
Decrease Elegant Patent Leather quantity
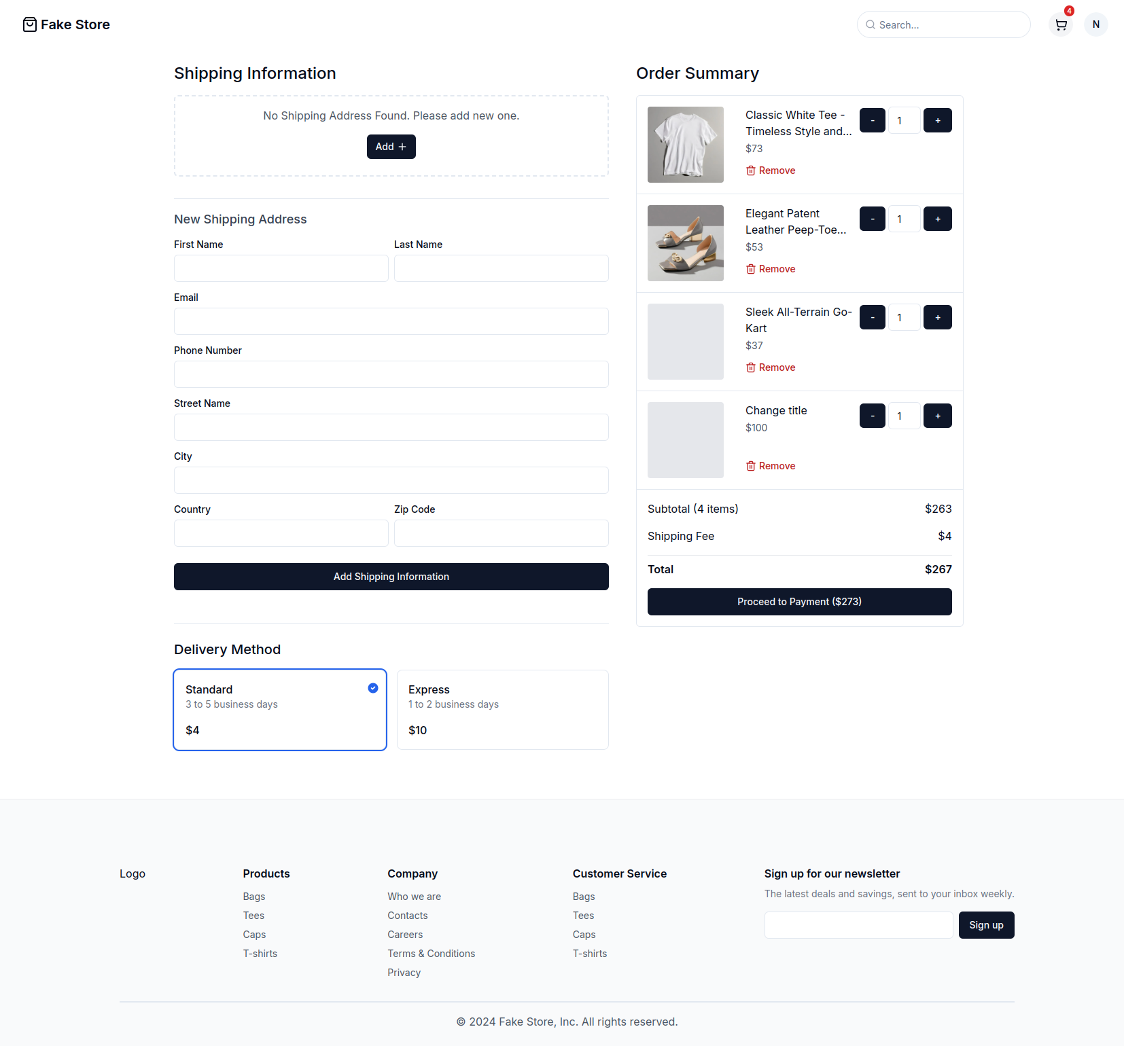click(872, 219)
